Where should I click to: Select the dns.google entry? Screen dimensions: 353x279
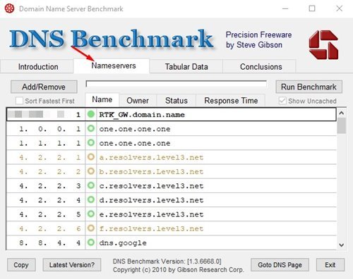coord(172,242)
